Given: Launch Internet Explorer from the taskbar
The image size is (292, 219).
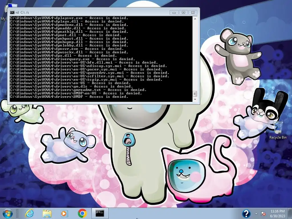Looking at the screenshot, I should pyautogui.click(x=29, y=213).
